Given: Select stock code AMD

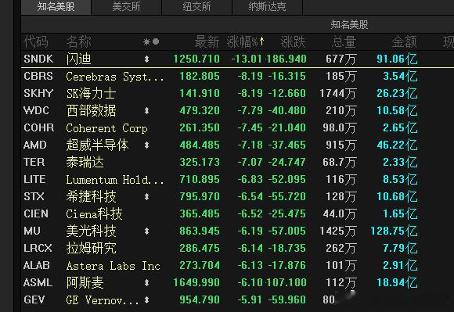Looking at the screenshot, I should (x=35, y=145).
